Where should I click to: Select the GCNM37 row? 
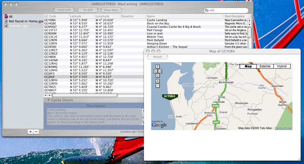93,90
